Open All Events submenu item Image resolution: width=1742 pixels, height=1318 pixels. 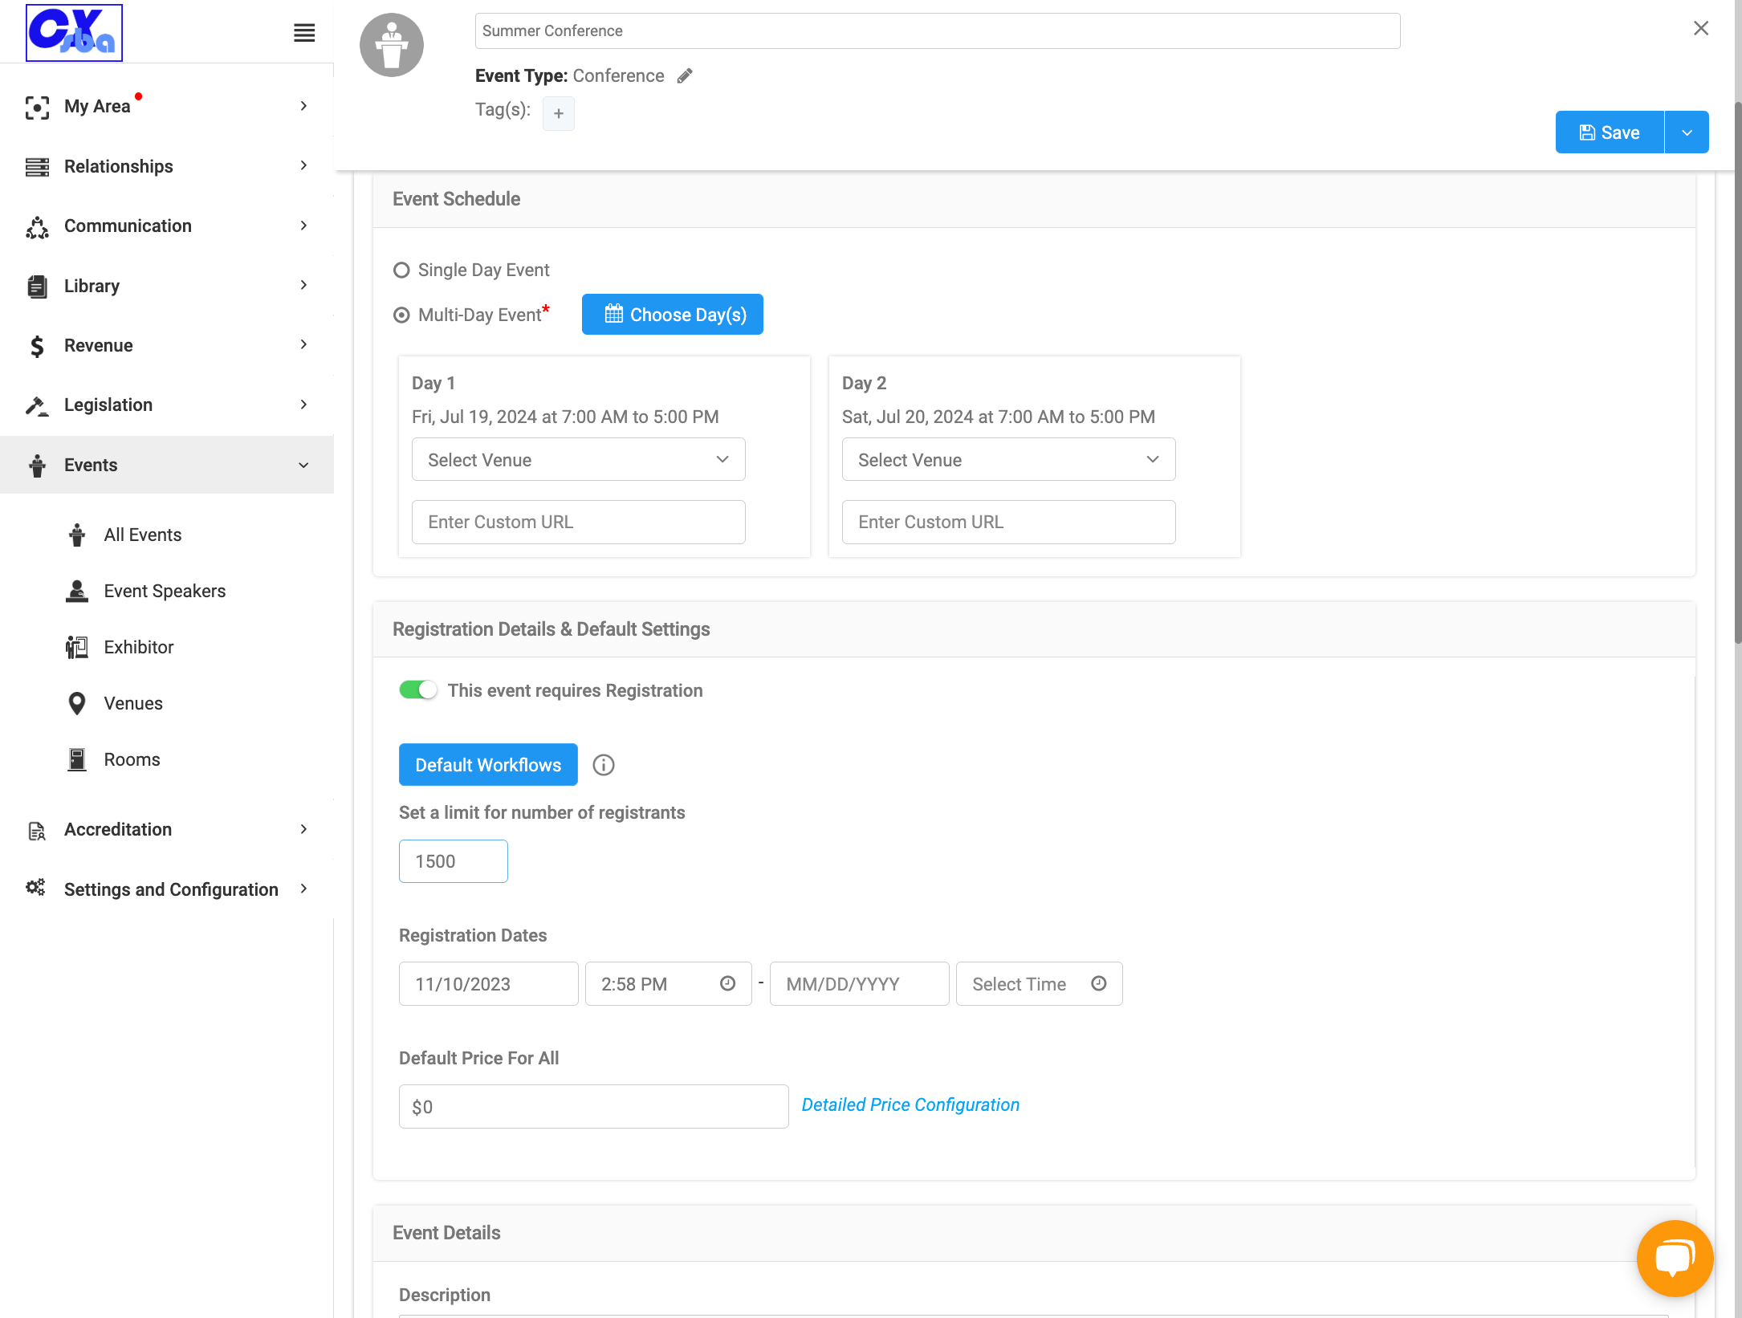tap(142, 535)
